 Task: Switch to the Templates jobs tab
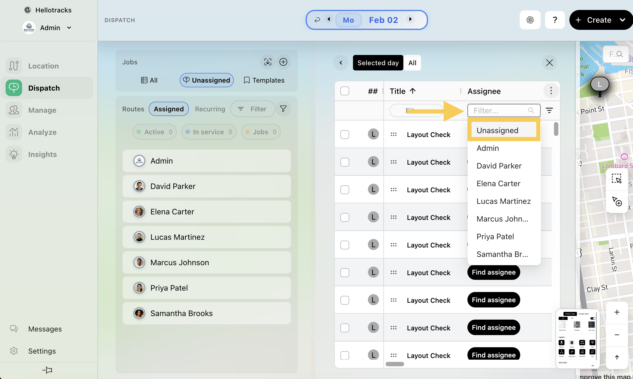click(264, 80)
